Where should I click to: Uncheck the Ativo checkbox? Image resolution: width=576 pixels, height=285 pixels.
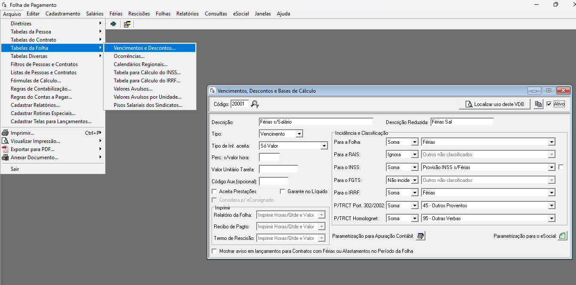coord(549,104)
